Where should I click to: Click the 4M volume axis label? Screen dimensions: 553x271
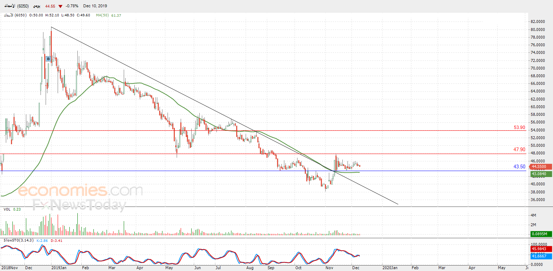click(x=533, y=215)
